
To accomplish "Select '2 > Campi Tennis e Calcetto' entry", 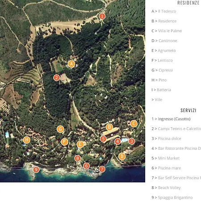I will coord(176,129).
